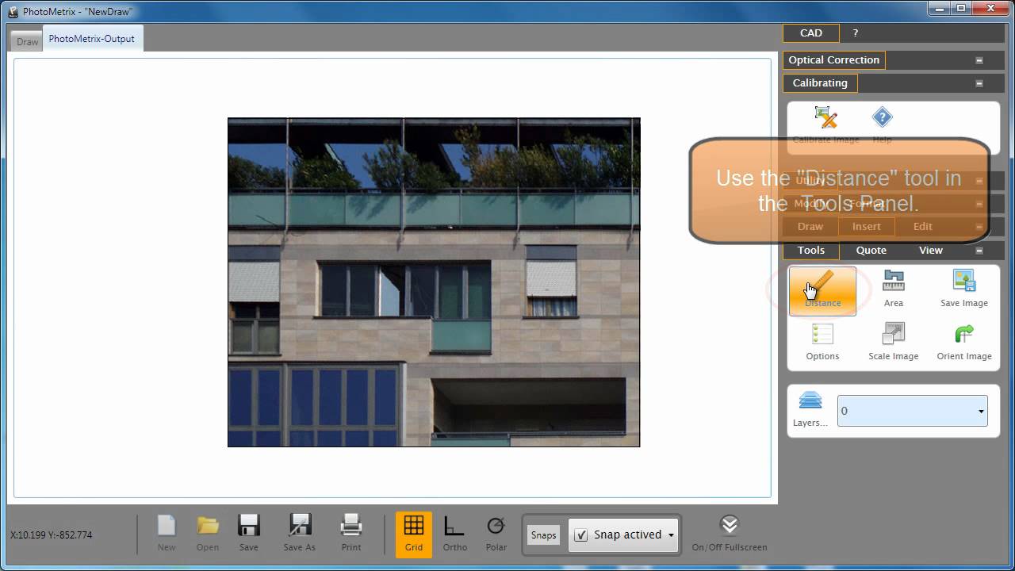
Task: Click the Save As icon
Action: 300,533
